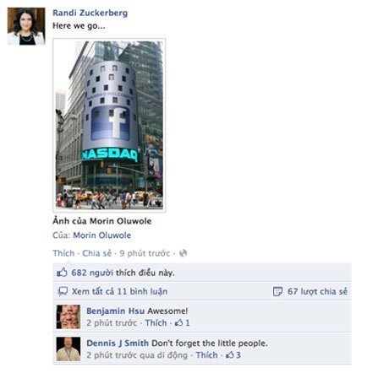Click the Morin Oluwole link after Của:

pyautogui.click(x=102, y=235)
